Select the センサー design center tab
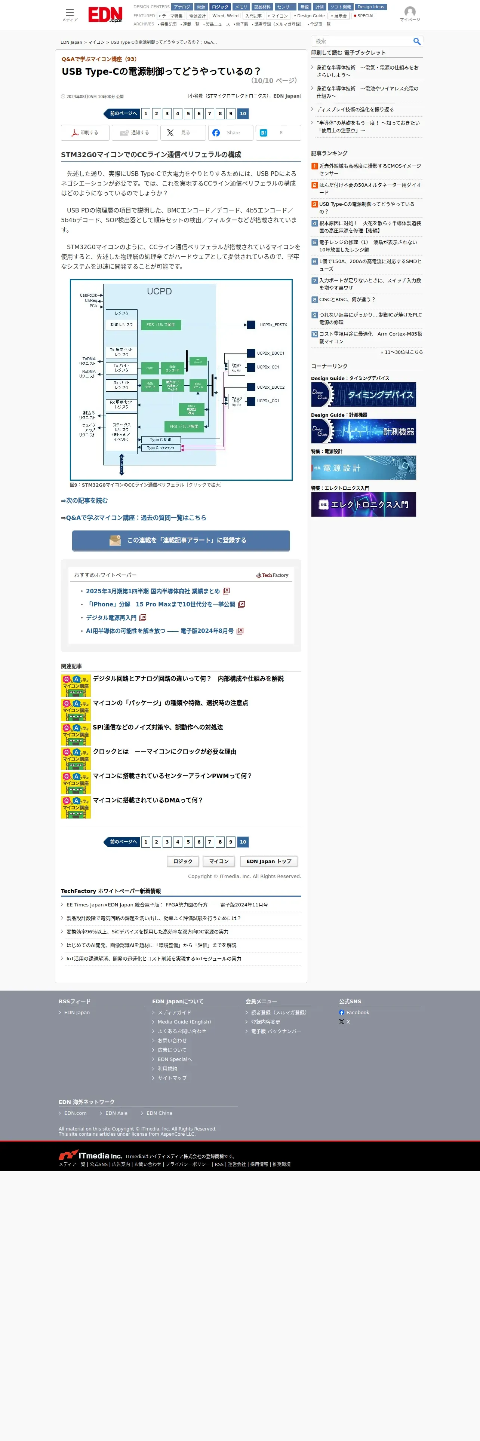480x1441 pixels. pos(285,7)
